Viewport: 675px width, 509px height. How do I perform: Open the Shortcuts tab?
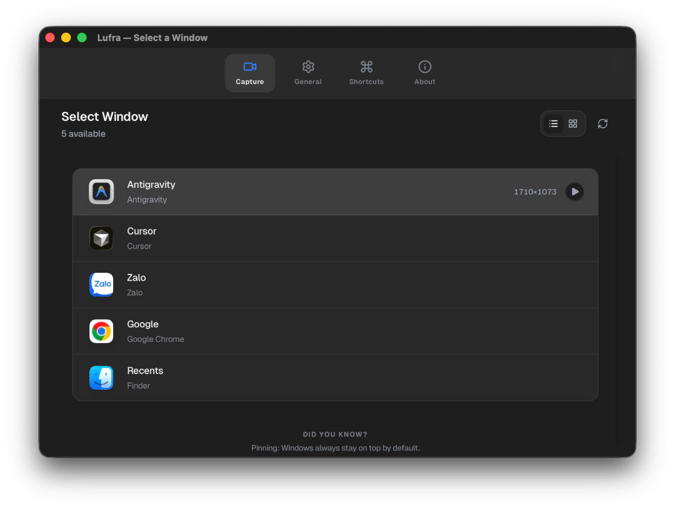click(366, 73)
